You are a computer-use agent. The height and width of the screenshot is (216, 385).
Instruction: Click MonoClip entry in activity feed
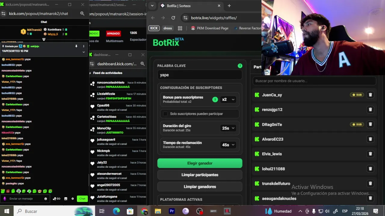(x=118, y=130)
